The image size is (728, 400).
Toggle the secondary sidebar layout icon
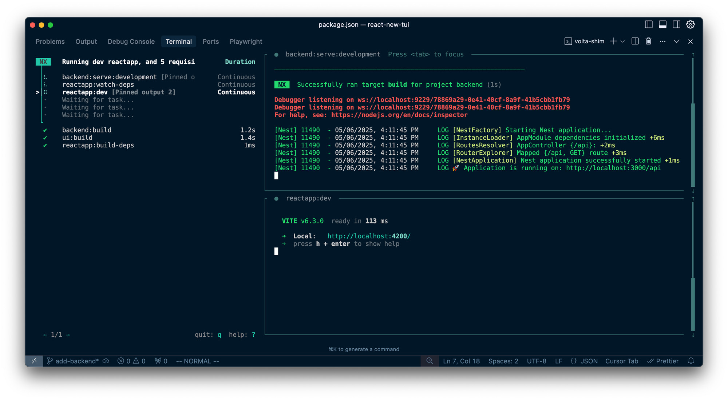tap(676, 24)
